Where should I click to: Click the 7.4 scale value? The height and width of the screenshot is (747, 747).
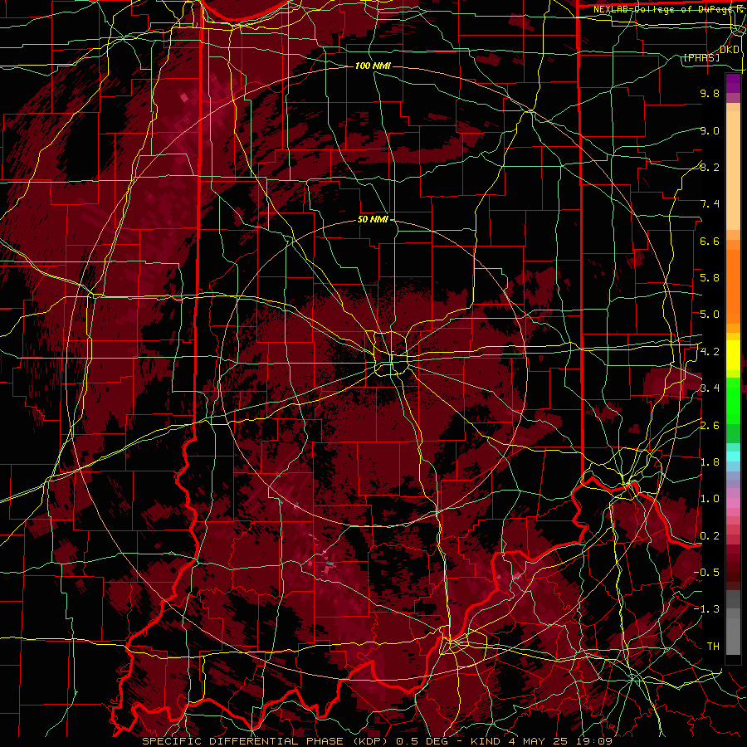click(x=710, y=204)
